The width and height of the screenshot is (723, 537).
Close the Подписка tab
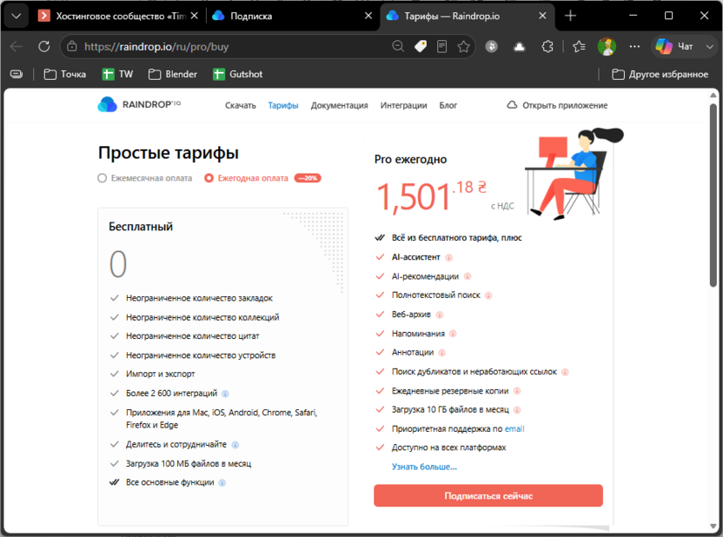point(368,17)
